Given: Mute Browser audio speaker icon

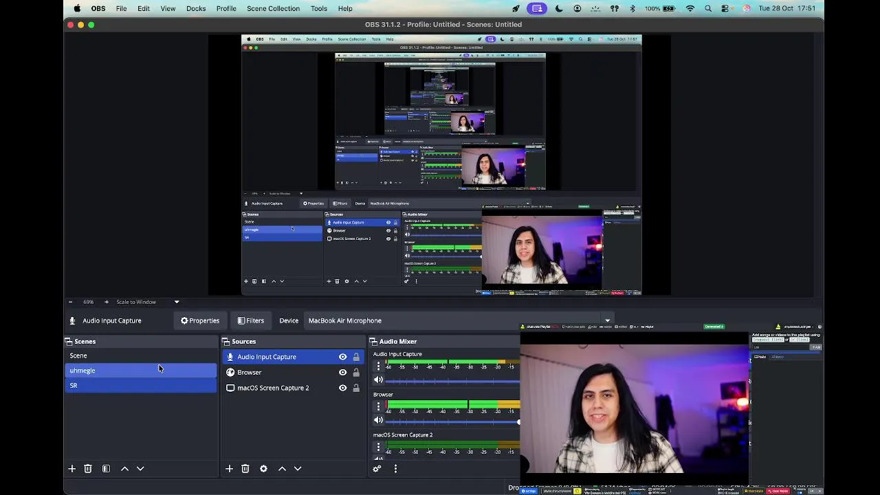Looking at the screenshot, I should point(378,420).
